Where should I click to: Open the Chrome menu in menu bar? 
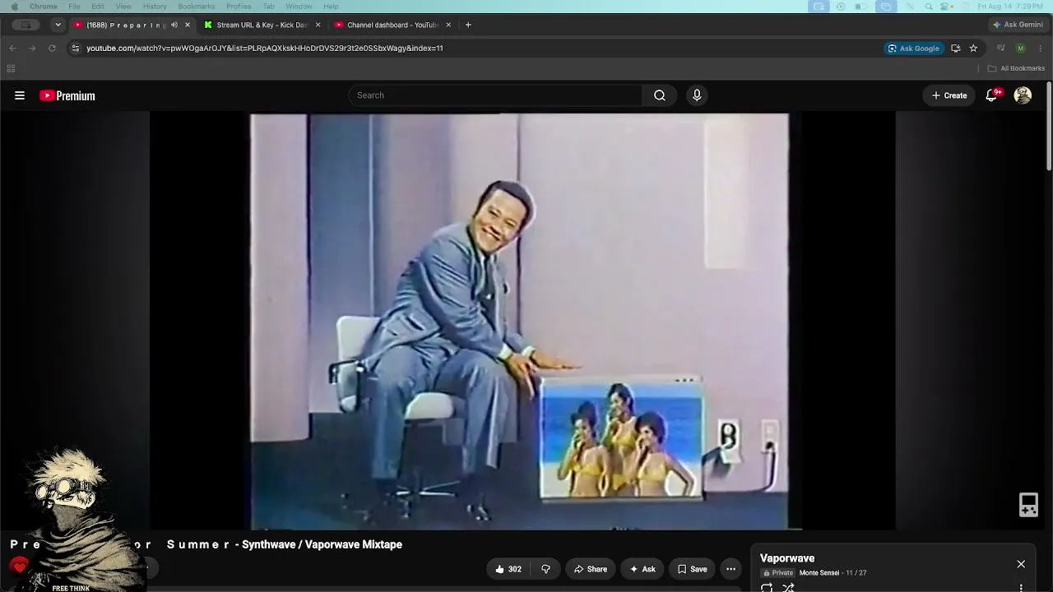click(44, 7)
